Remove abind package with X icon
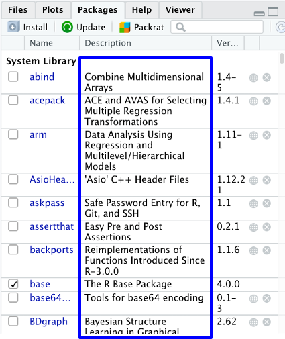This screenshot has height=339, width=285. (267, 77)
